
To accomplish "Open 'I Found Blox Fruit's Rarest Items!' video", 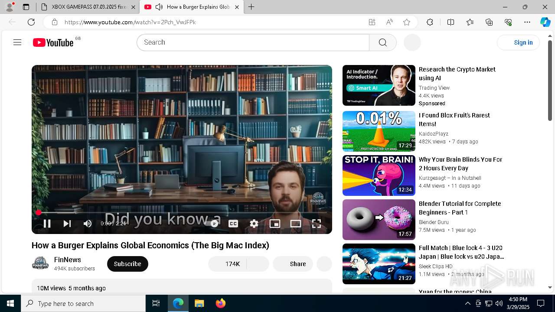I will pos(454,120).
